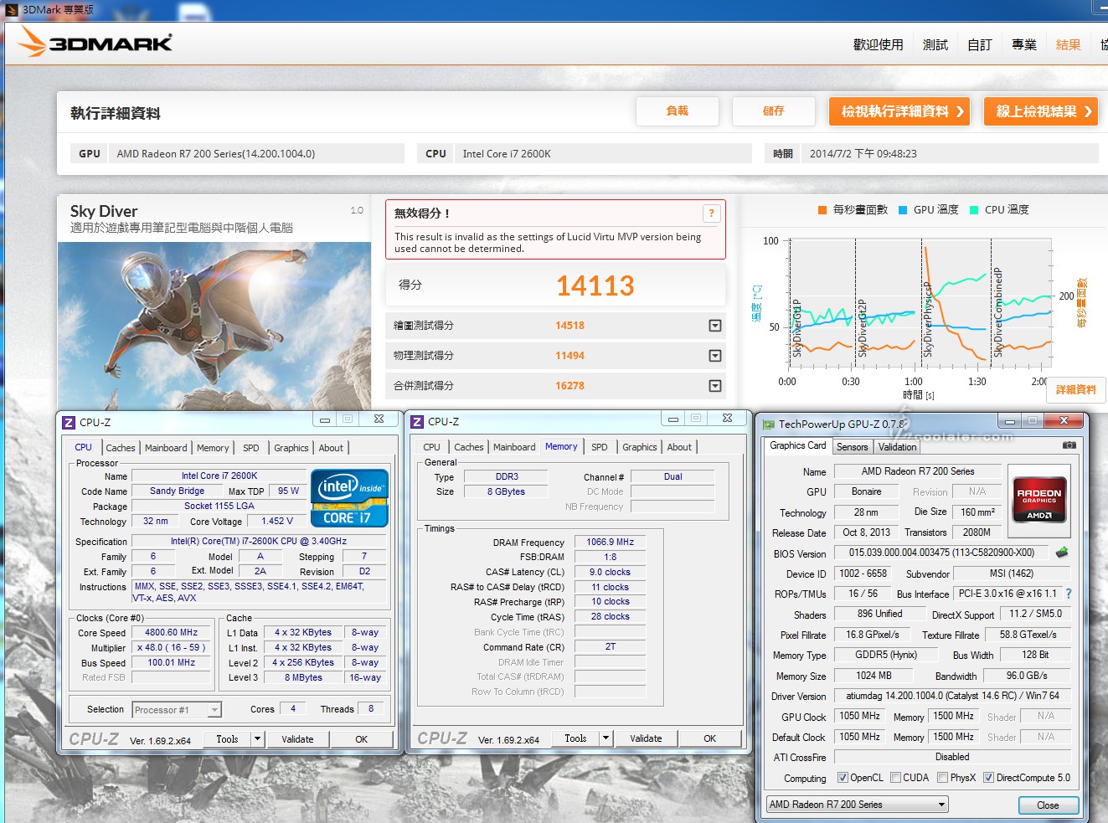The image size is (1108, 823).
Task: Click CPU-Z title icon in left window
Action: [69, 422]
